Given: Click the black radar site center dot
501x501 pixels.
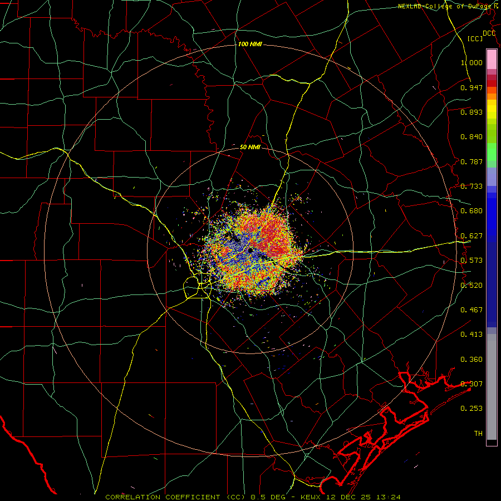Looking at the screenshot, I should coord(250,250).
